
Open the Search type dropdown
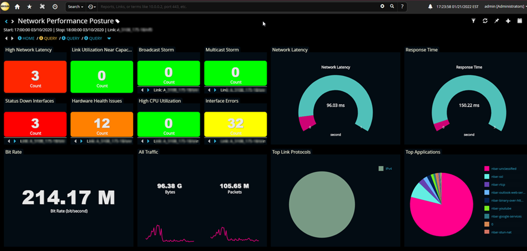(x=75, y=7)
